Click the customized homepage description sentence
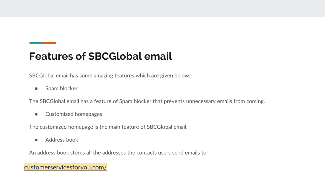This screenshot has width=325, height=182. [x=108, y=127]
